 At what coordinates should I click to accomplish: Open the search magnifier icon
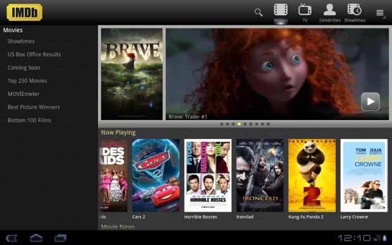click(x=259, y=12)
